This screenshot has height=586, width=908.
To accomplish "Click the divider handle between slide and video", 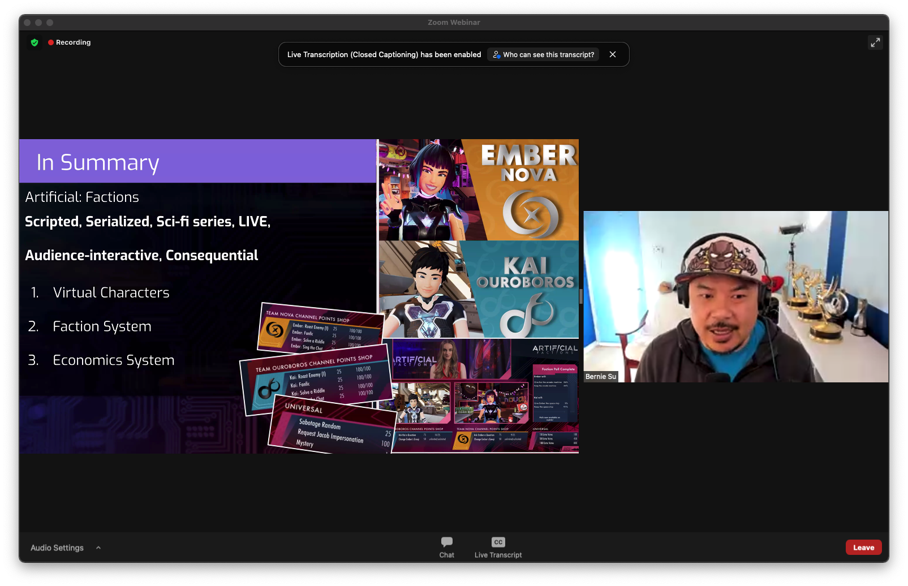I will pyautogui.click(x=581, y=296).
